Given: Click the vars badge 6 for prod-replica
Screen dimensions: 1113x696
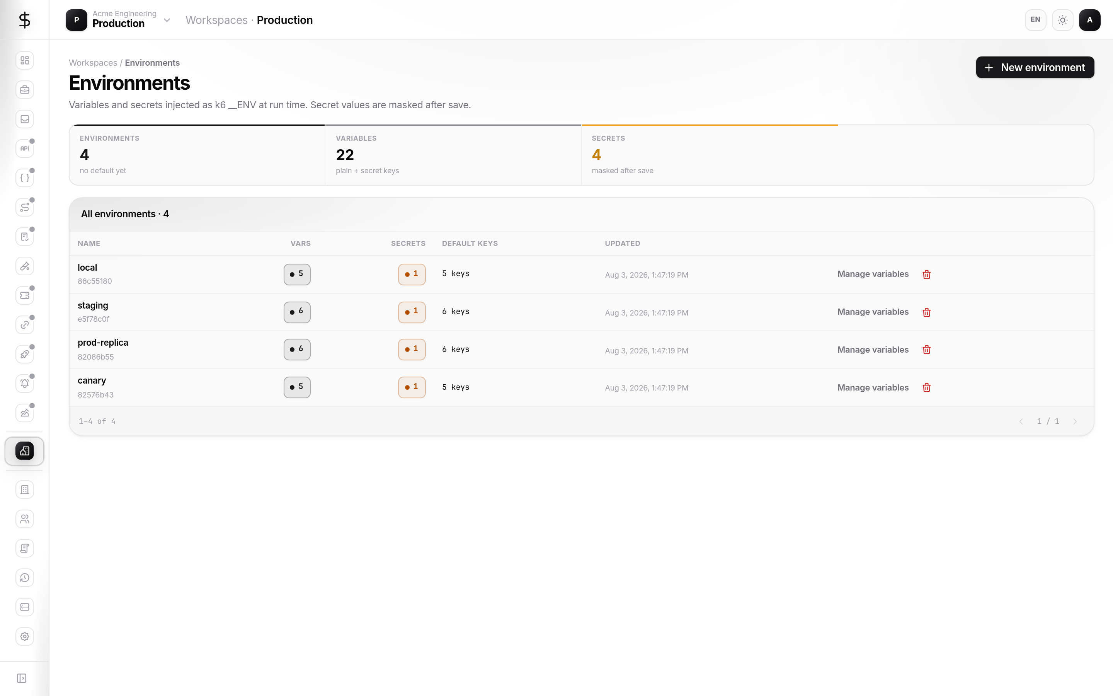Looking at the screenshot, I should 297,350.
